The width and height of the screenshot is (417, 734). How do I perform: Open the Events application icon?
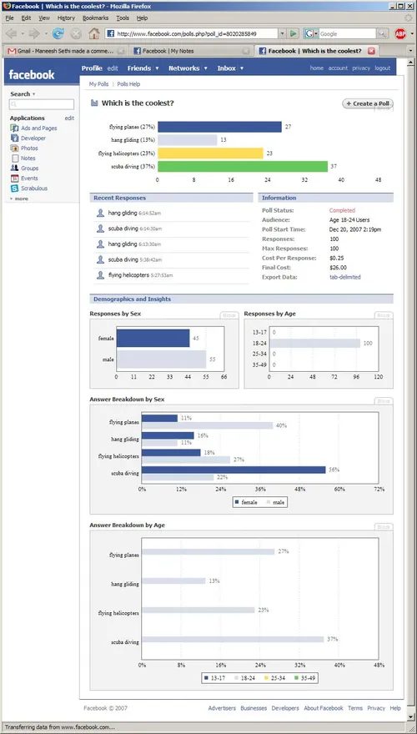[x=14, y=178]
